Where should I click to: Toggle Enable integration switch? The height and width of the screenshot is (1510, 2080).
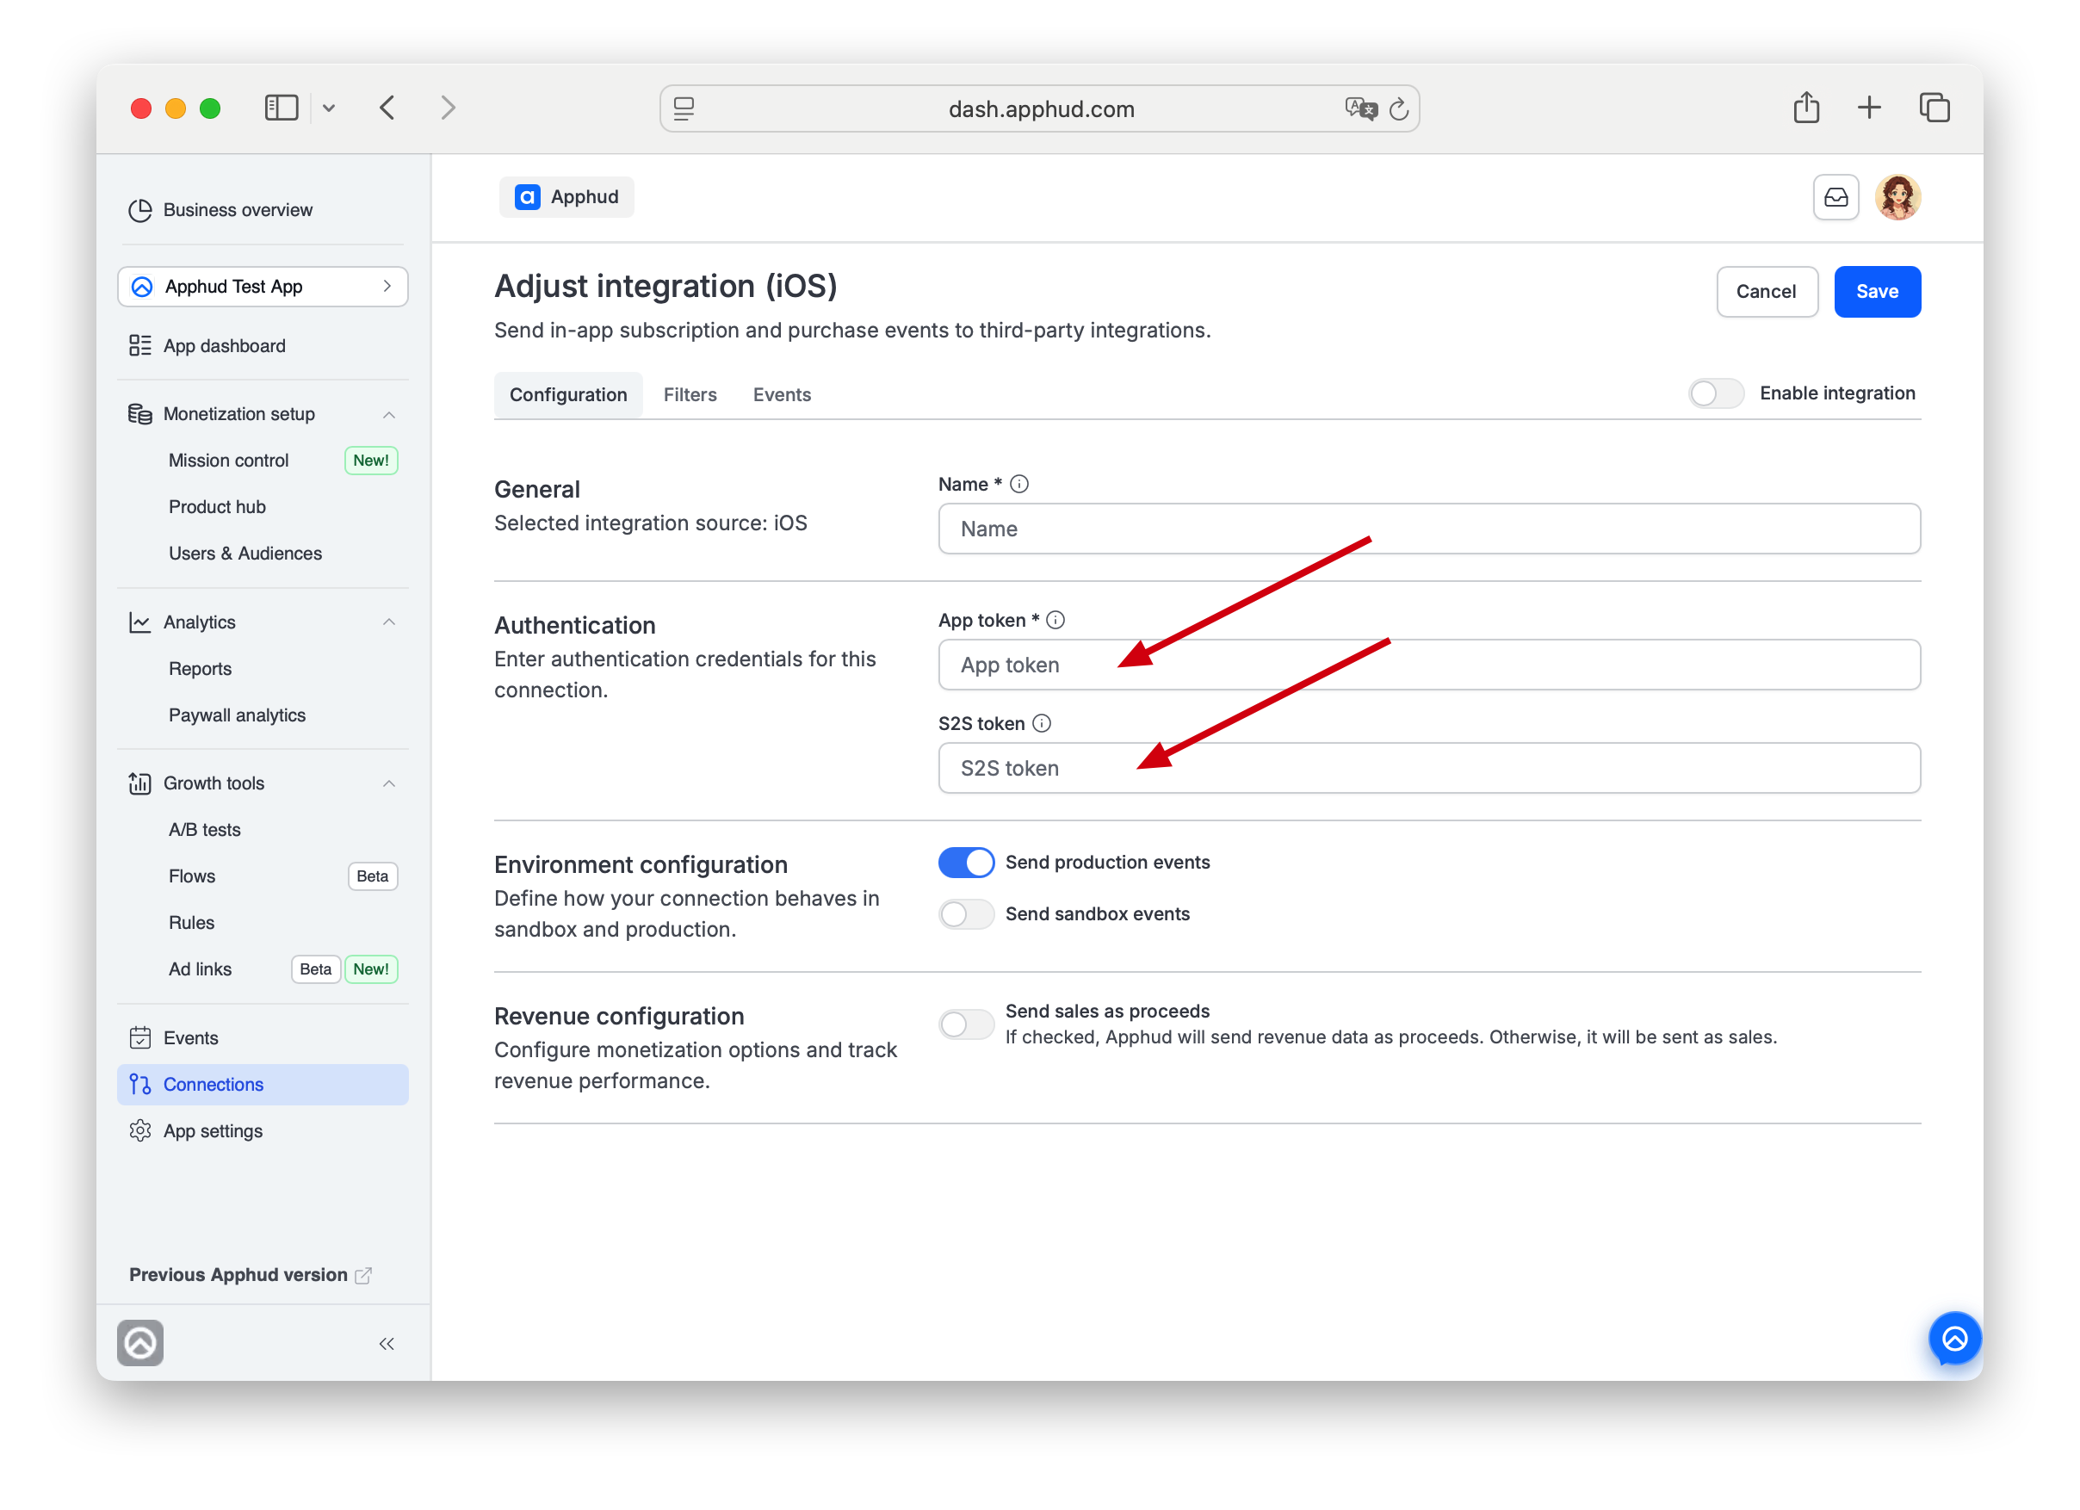point(1716,393)
